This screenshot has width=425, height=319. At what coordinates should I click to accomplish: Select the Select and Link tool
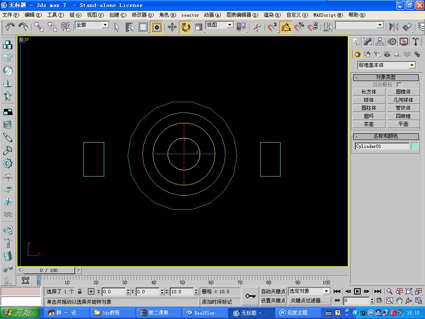[39, 27]
